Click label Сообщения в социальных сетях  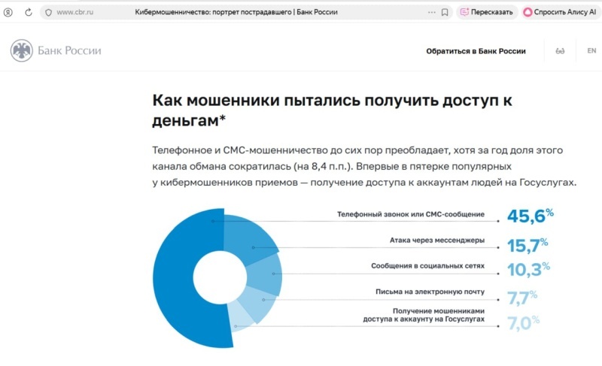pos(427,265)
